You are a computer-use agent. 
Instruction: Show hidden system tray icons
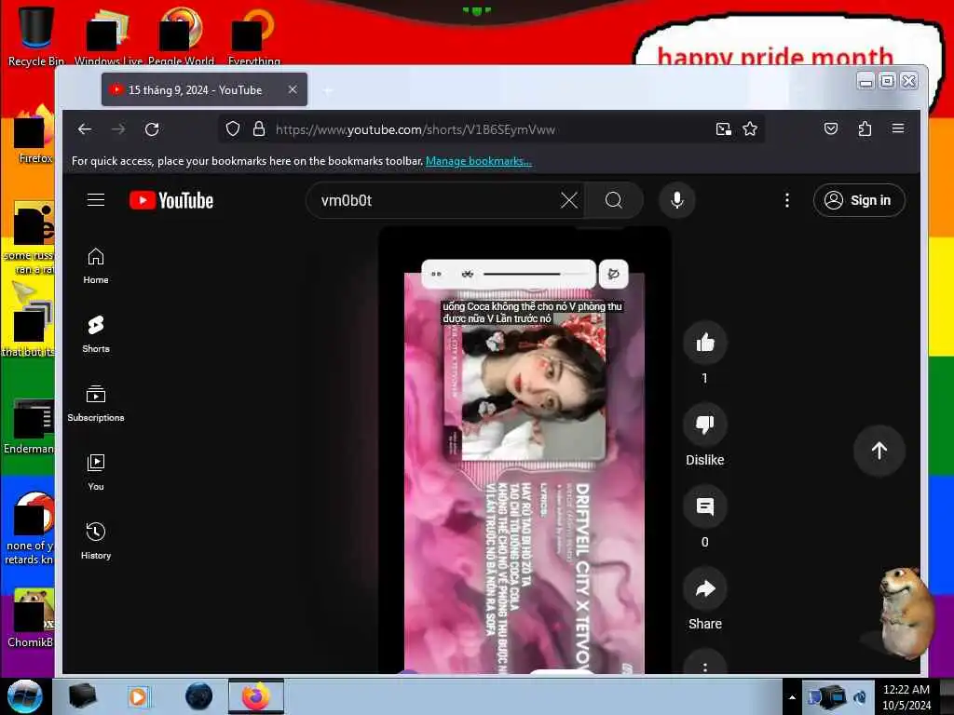(792, 697)
